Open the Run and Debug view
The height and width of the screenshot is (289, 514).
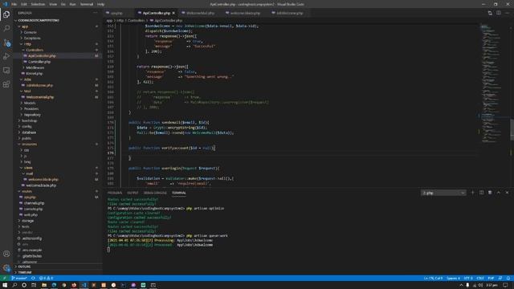6,56
